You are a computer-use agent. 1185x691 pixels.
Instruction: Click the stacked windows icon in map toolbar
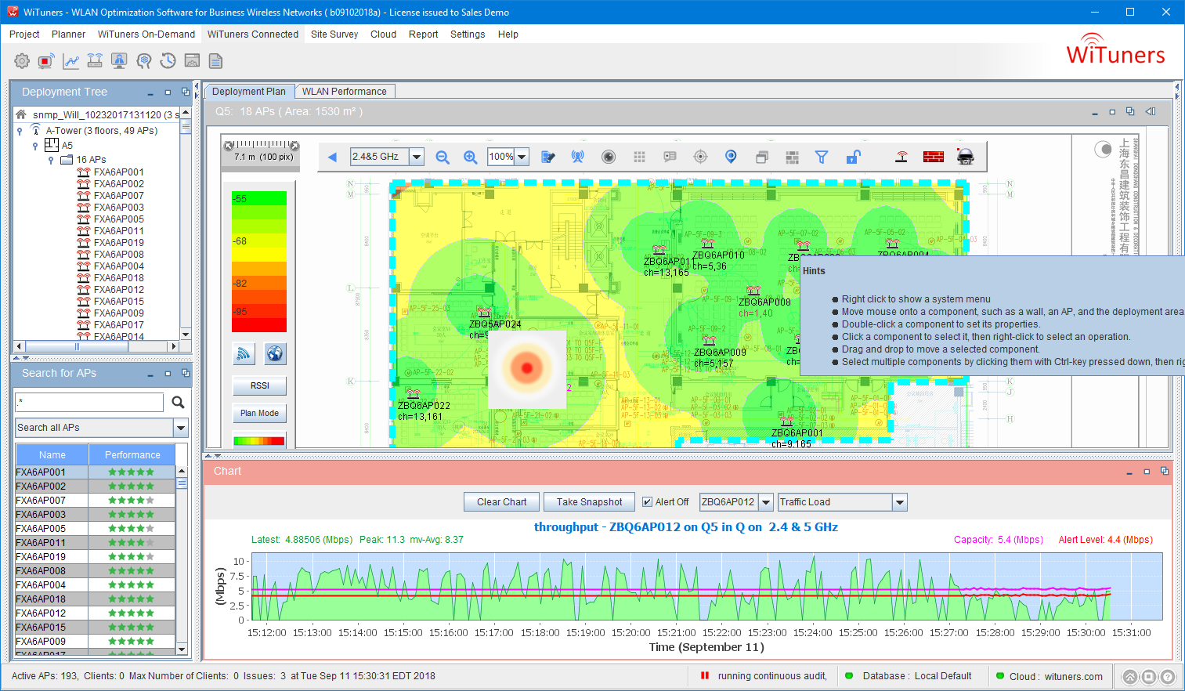761,157
